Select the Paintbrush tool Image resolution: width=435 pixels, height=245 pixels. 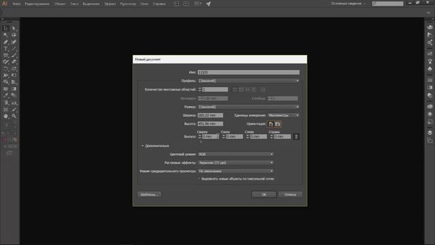14,55
